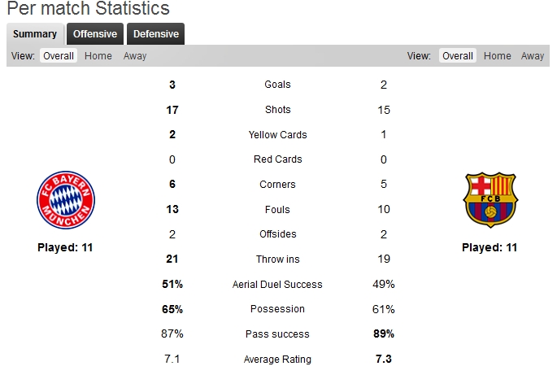Open the Defensive statistics tab
557x388 pixels.
(155, 34)
